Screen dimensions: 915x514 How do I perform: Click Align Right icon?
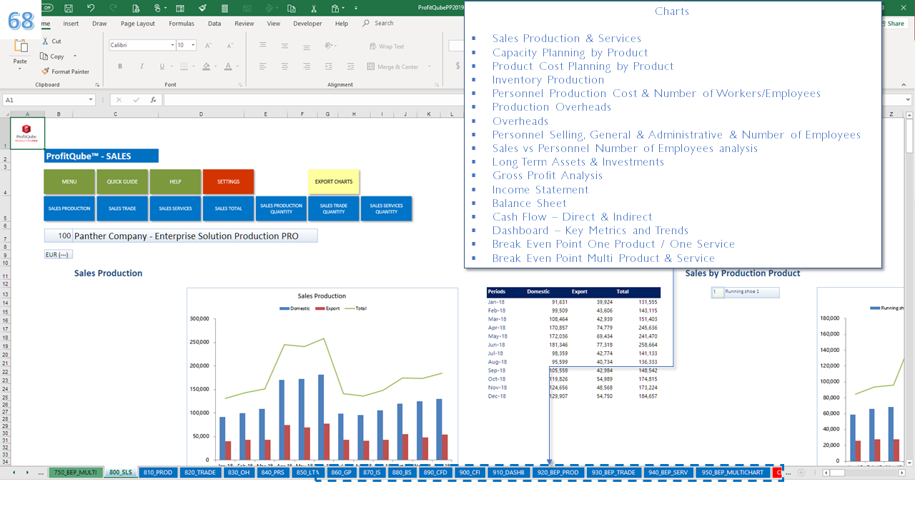tap(305, 66)
